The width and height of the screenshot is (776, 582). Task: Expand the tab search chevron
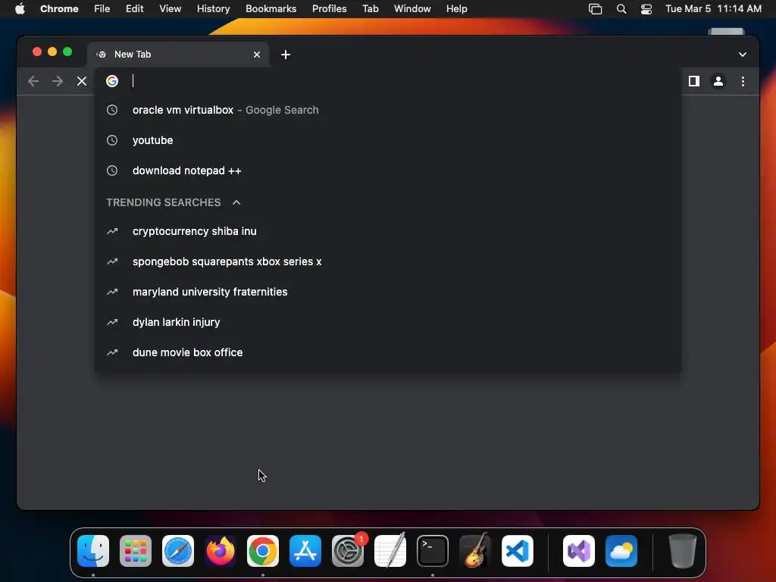tap(743, 55)
